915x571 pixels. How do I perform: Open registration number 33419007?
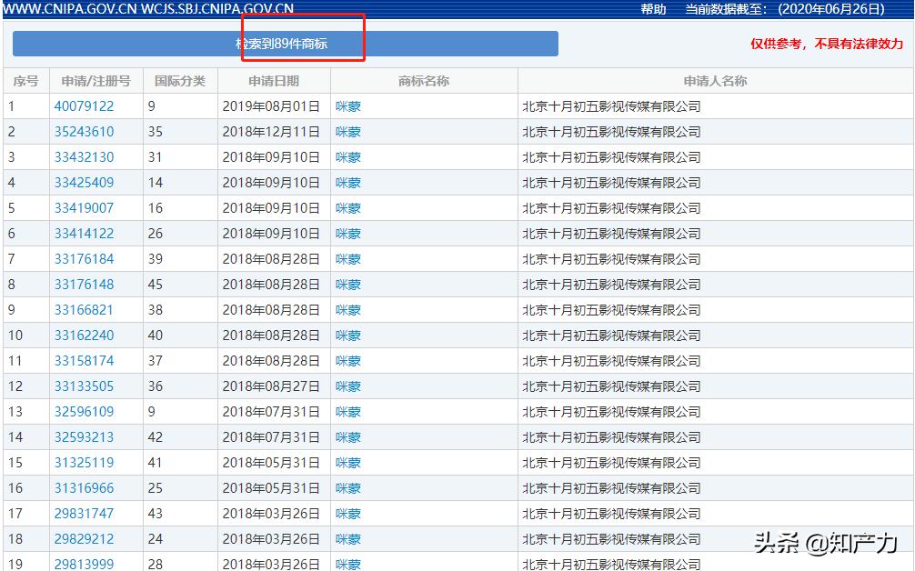[x=84, y=208]
